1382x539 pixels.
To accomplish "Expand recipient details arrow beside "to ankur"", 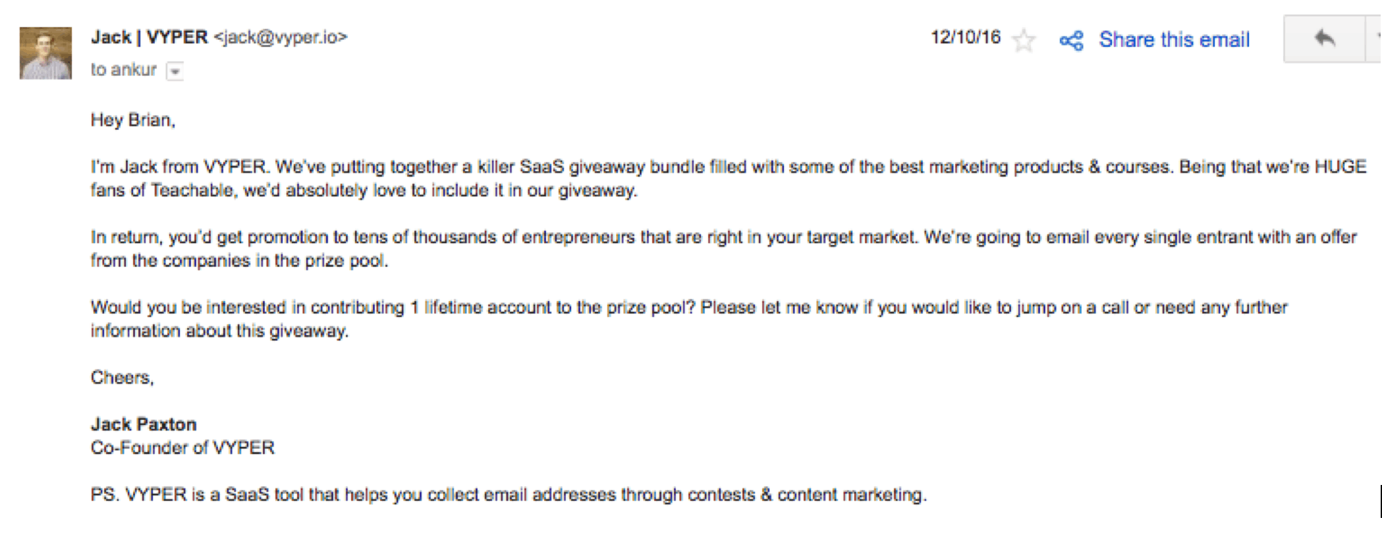I will tap(175, 71).
